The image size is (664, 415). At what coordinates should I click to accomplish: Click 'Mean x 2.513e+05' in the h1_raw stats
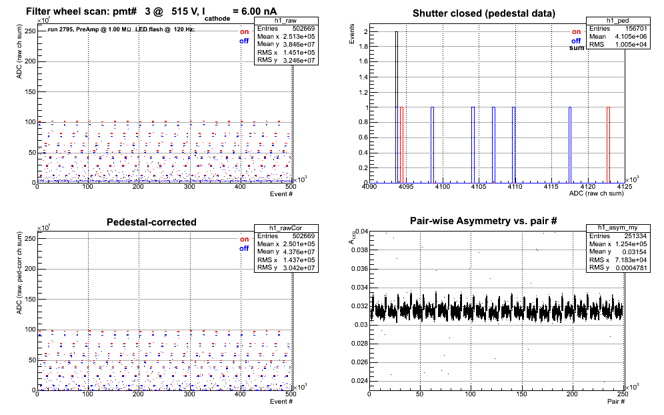286,37
